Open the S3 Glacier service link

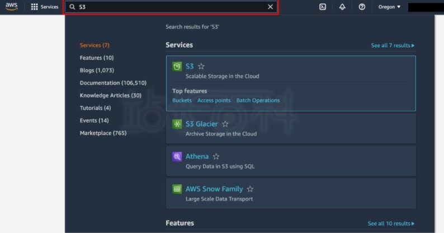(202, 124)
